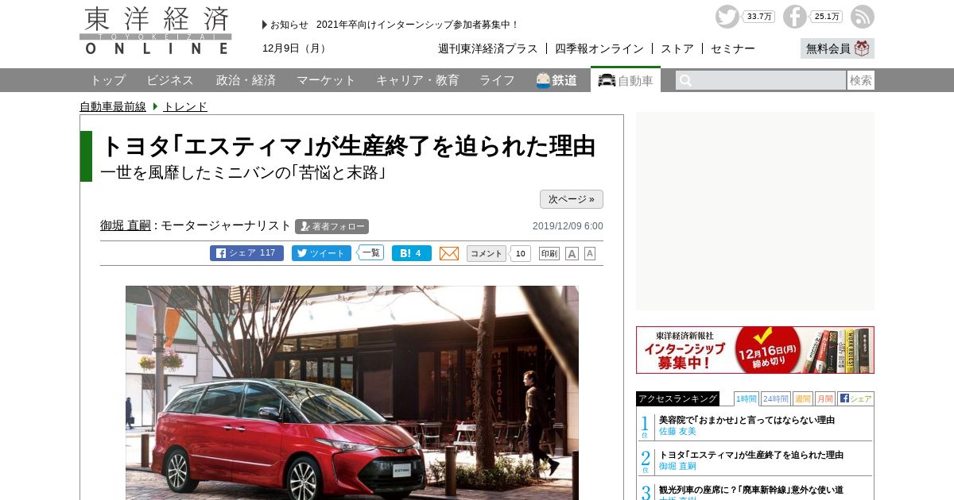954x500 pixels.
Task: Open 自動車最前線 breadcrumb link
Action: tap(113, 106)
